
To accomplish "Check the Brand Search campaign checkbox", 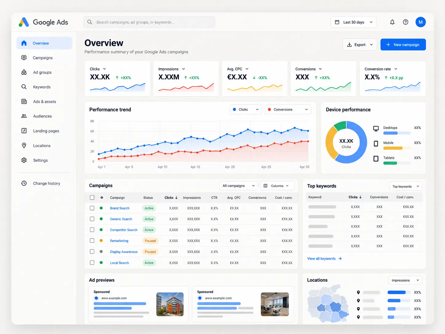I will coord(92,208).
